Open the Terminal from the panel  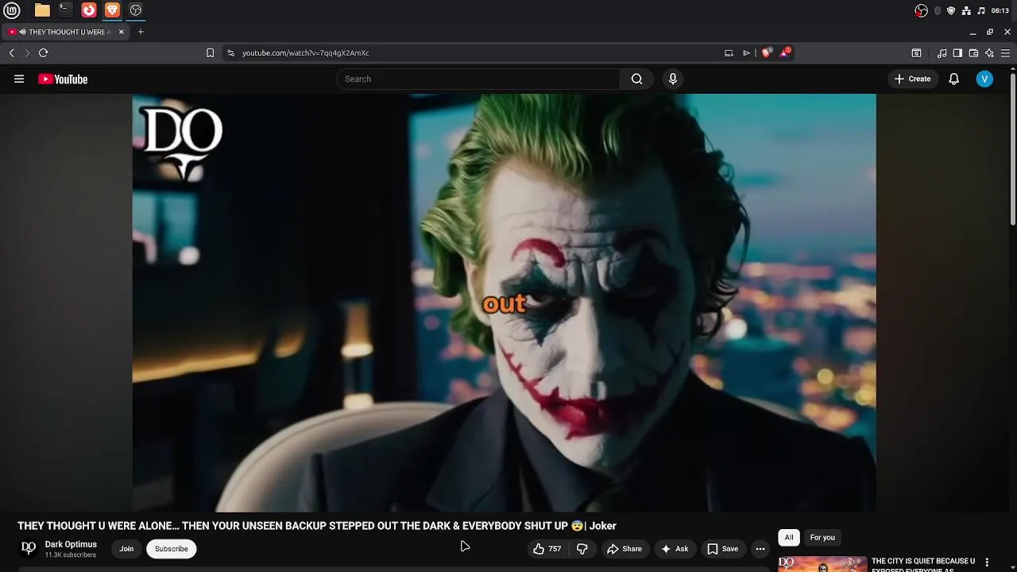[65, 10]
